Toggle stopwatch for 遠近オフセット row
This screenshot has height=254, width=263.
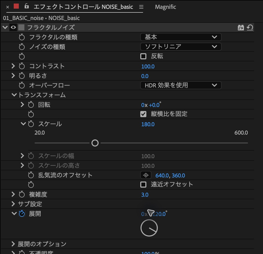pyautogui.click(x=31, y=185)
